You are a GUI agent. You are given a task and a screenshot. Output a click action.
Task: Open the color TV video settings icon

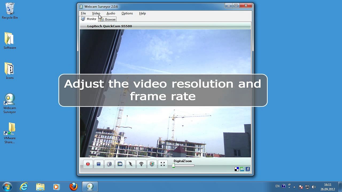[x=152, y=164]
